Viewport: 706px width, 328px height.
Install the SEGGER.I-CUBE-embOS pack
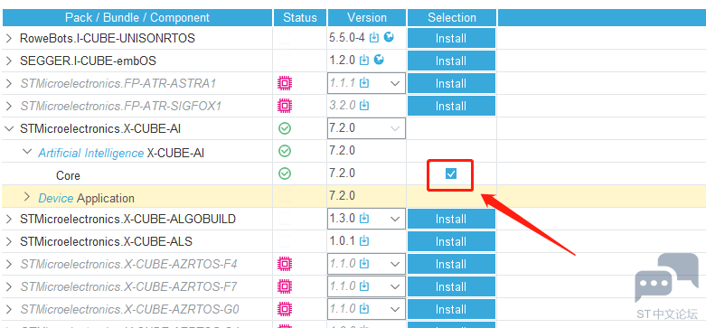click(451, 61)
